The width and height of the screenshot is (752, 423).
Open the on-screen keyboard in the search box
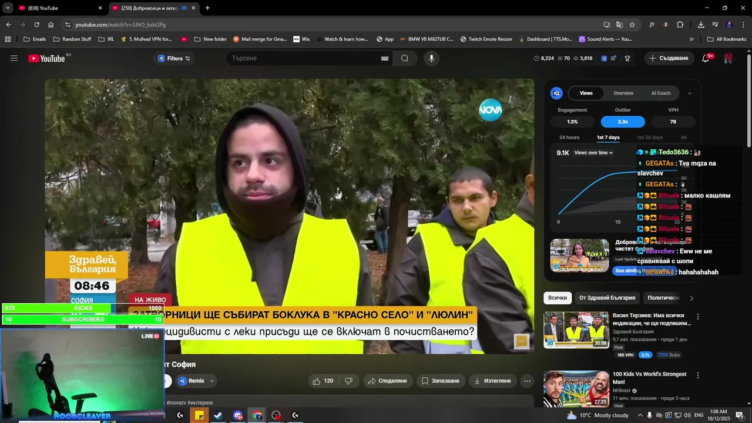385,58
